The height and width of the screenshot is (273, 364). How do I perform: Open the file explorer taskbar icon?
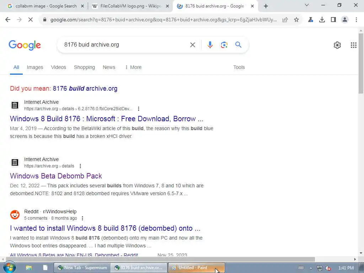28,268
